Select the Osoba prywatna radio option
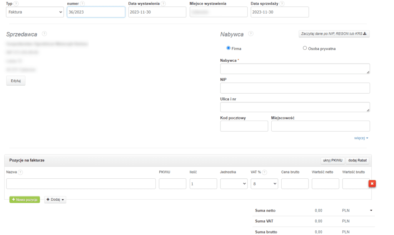Image resolution: width=394 pixels, height=235 pixels. [305, 48]
